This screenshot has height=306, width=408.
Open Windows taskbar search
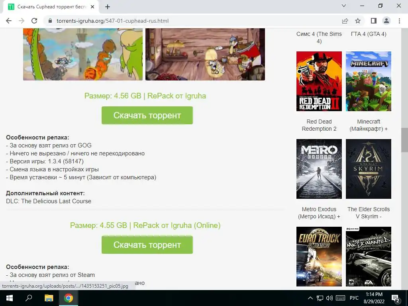(29, 298)
